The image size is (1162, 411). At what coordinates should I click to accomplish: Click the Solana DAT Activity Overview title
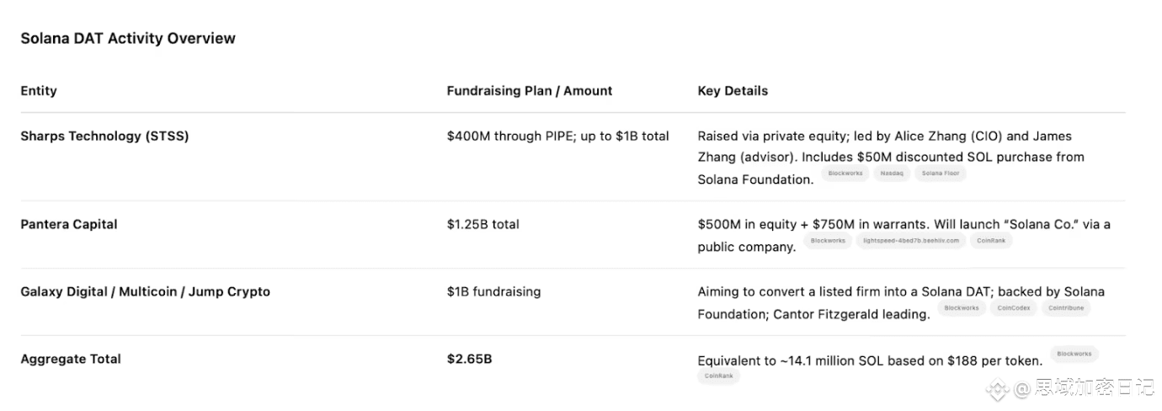(128, 39)
